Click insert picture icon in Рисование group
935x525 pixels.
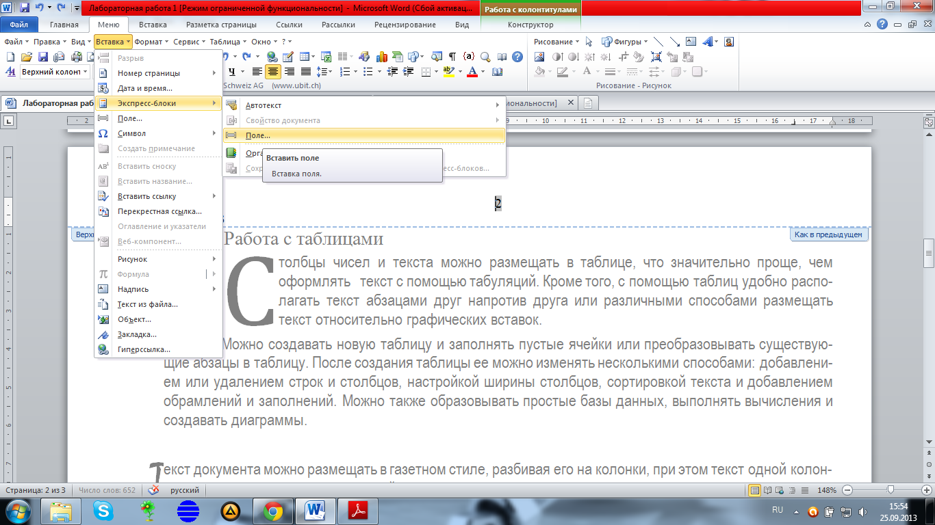point(539,57)
